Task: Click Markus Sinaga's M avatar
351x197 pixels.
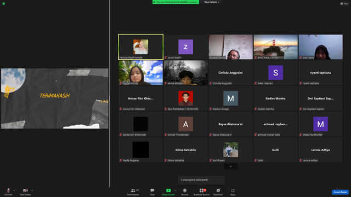Action: coord(230,99)
